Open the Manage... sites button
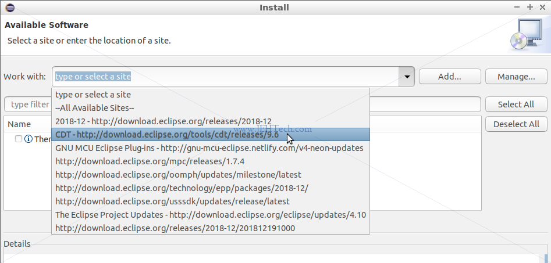Screen dimensions: 551x263 [516, 77]
